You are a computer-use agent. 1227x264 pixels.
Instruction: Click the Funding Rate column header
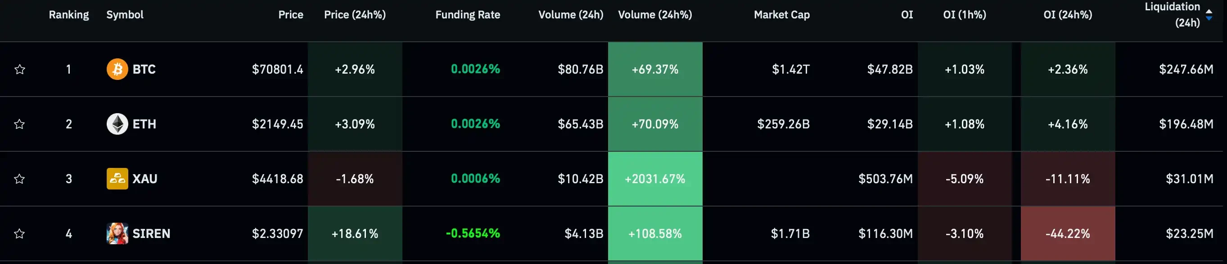tap(467, 15)
